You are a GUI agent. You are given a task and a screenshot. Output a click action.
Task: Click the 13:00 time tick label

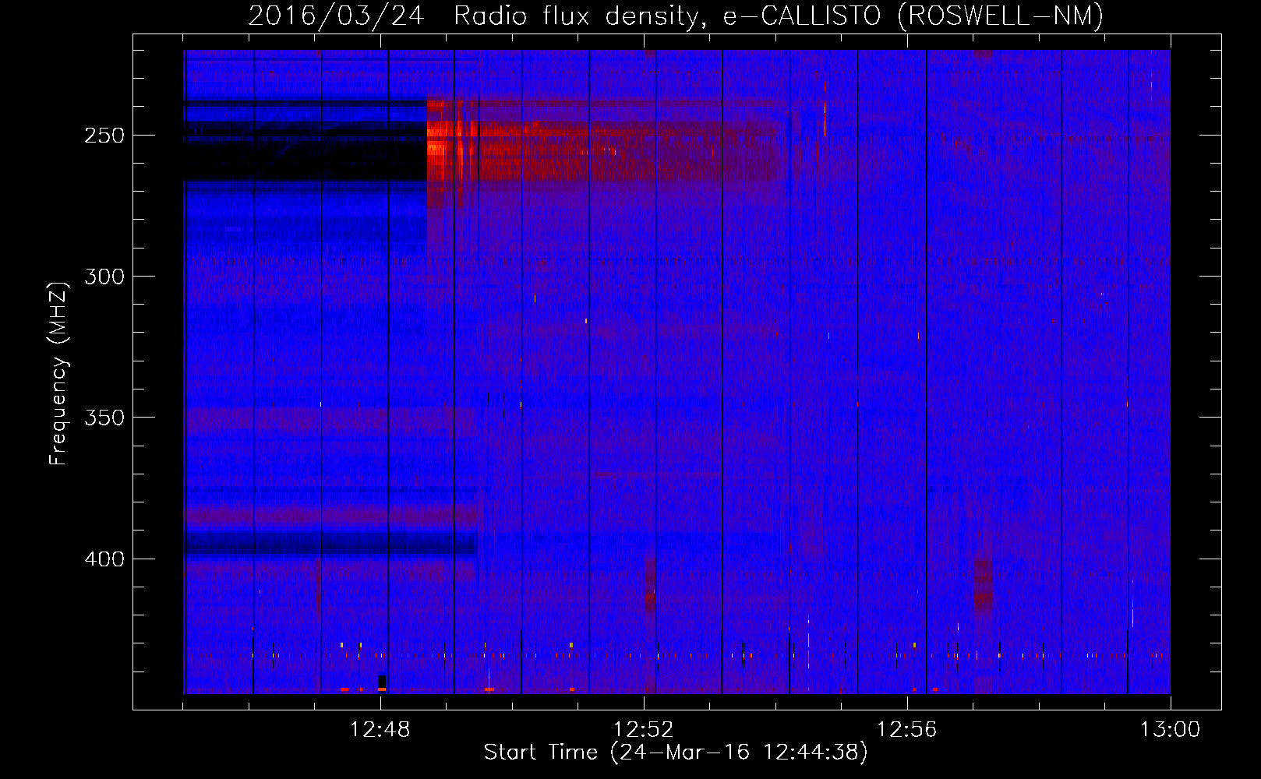coord(1171,730)
